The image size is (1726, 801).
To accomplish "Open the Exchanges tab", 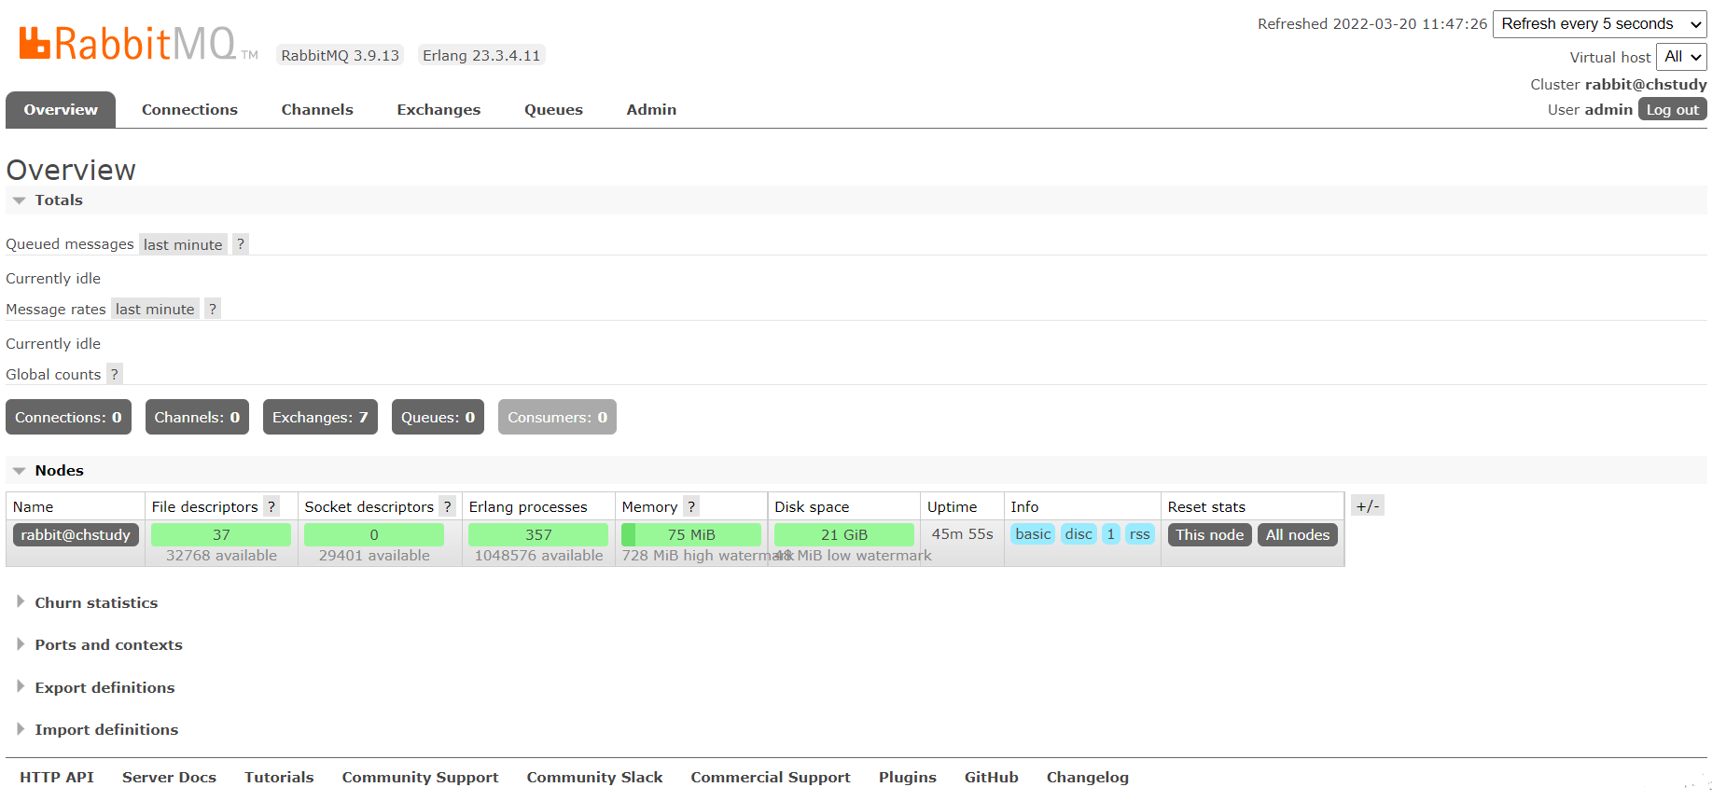I will coord(438,109).
